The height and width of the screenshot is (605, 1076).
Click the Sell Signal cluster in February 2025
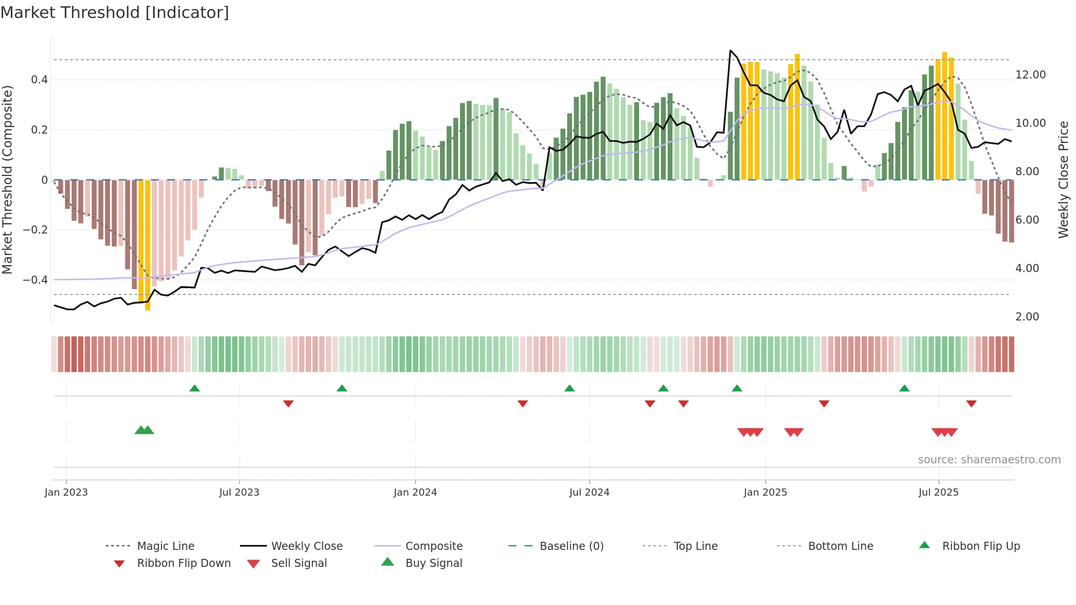[x=794, y=432]
